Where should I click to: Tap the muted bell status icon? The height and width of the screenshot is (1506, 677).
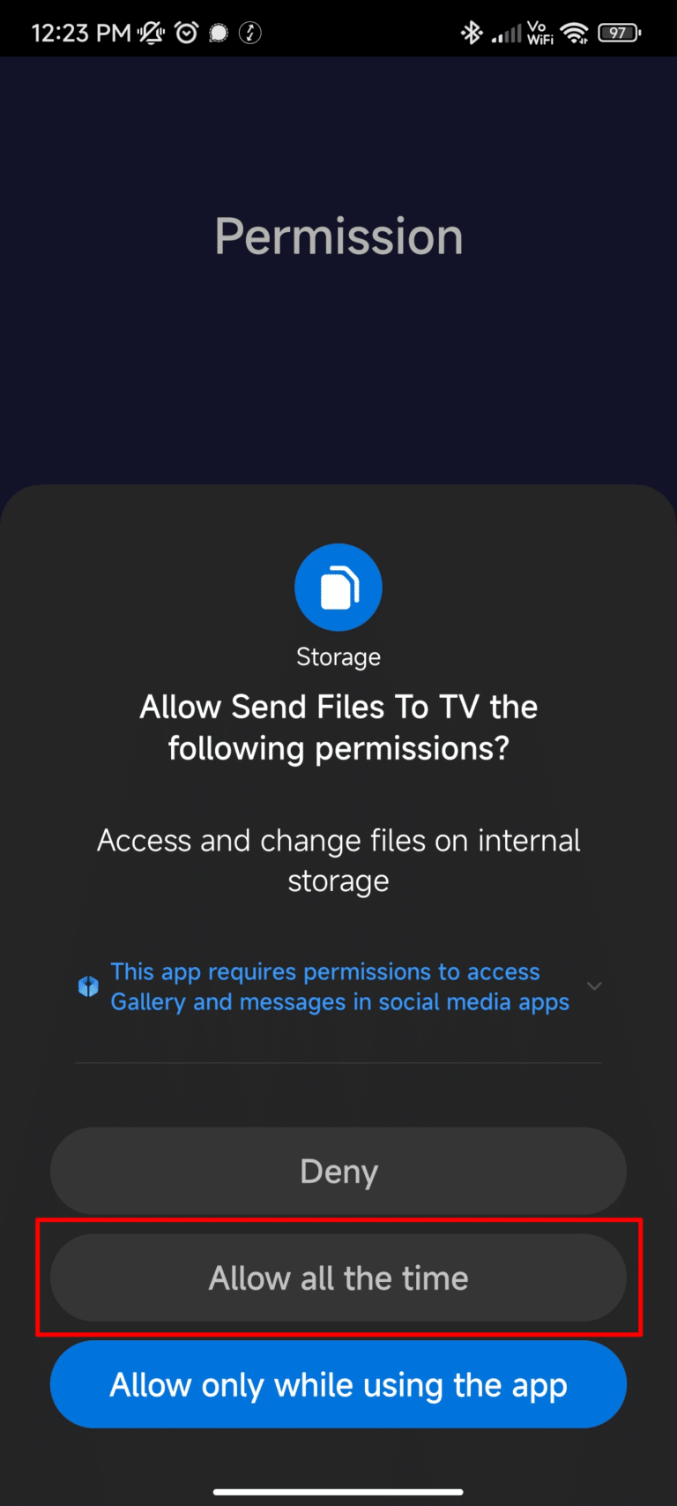click(x=152, y=34)
